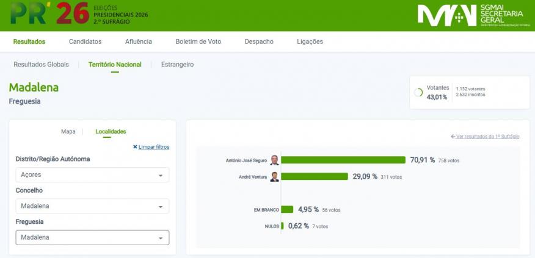Click the 43,01% turnout value
The width and height of the screenshot is (535, 258).
437,97
